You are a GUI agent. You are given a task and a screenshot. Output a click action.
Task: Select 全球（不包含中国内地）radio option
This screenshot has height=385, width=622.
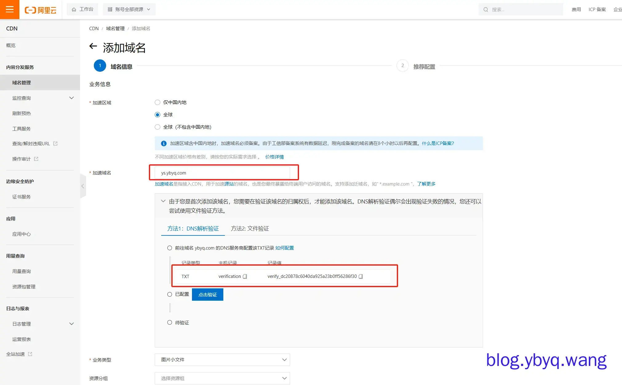[x=157, y=127]
